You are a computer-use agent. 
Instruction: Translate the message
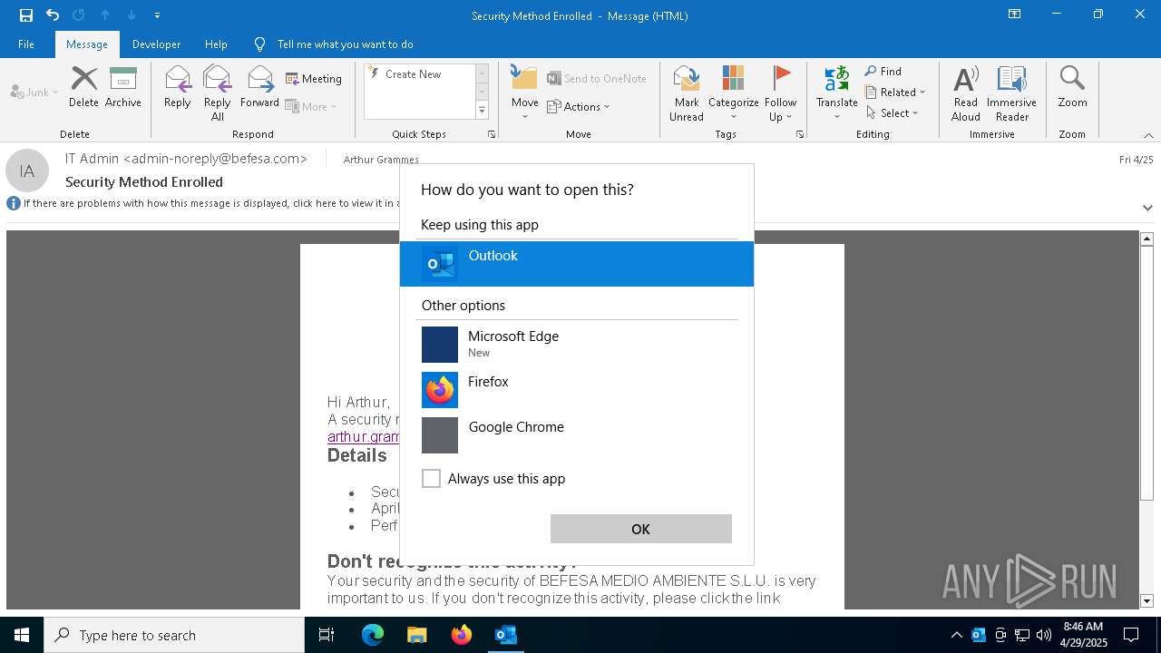(x=836, y=93)
